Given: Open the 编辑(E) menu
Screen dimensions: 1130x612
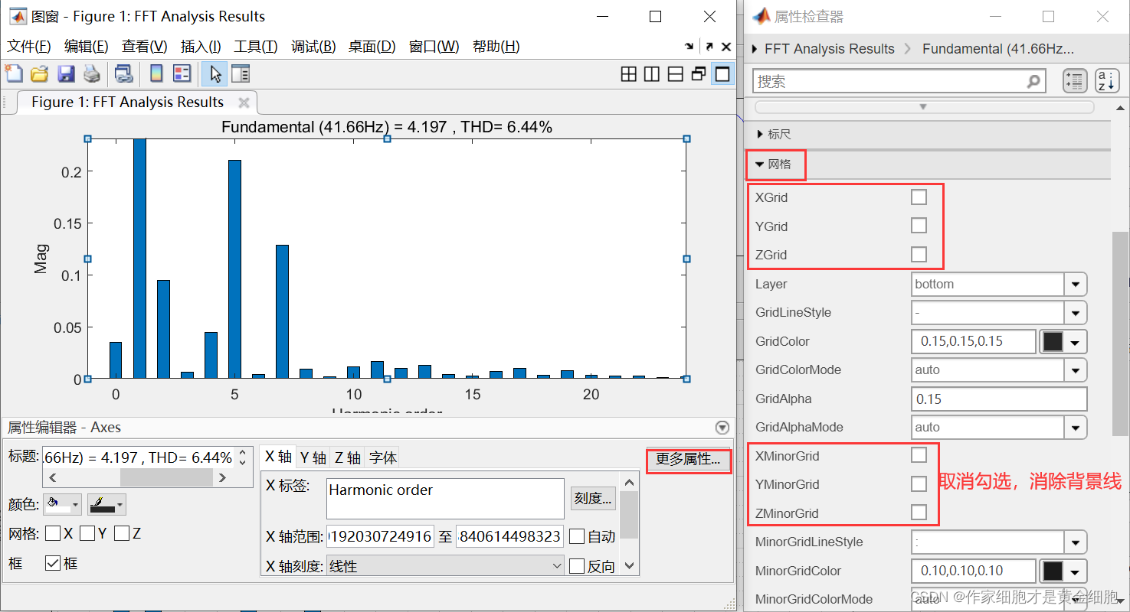Looking at the screenshot, I should pyautogui.click(x=86, y=47).
